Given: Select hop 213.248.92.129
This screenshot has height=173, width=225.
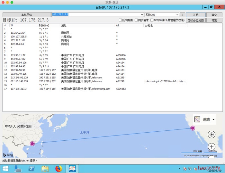Looking at the screenshot, I should click(113, 77).
